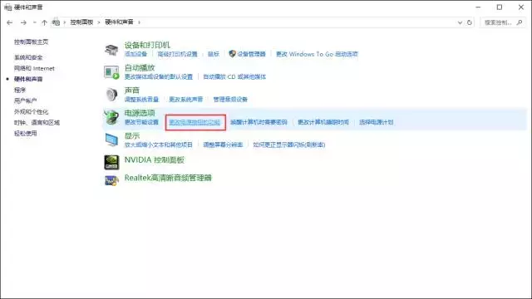Open 控制面板主页 in the sidebar
This screenshot has height=299, width=532.
point(32,42)
